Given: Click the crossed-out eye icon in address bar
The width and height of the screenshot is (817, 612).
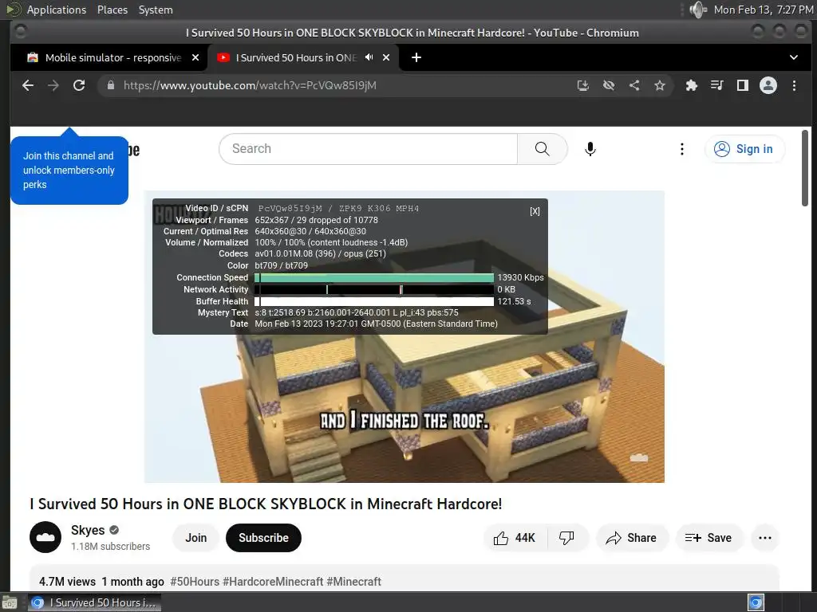Looking at the screenshot, I should coord(609,85).
